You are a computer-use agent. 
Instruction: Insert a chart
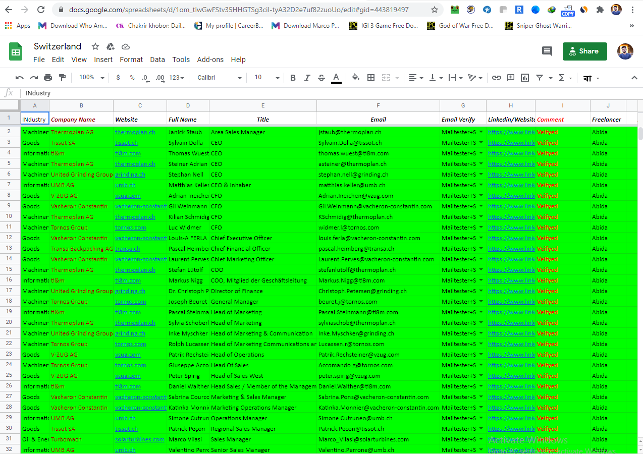[x=525, y=78]
